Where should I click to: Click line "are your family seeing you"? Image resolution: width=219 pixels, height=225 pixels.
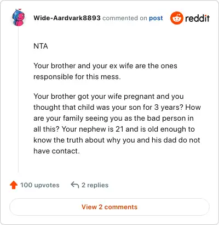113,118
